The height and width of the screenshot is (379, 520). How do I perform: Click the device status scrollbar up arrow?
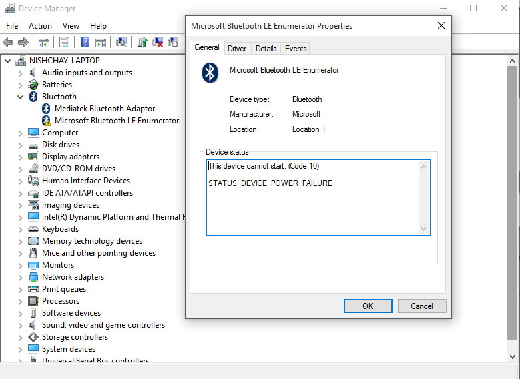click(x=423, y=167)
